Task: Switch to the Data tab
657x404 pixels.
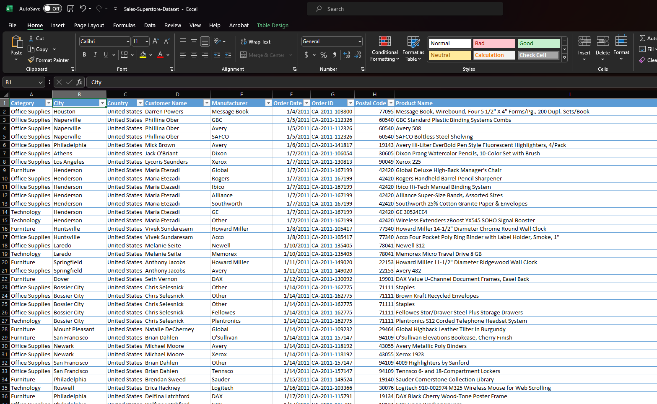Action: point(150,25)
